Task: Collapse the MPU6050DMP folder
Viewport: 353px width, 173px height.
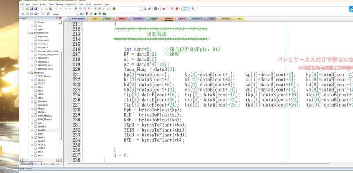Action: pyautogui.click(x=29, y=33)
